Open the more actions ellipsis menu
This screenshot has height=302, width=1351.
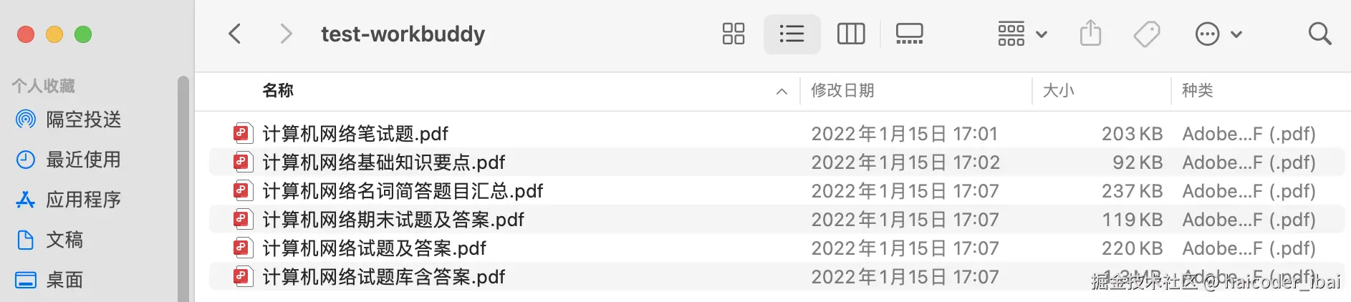[1218, 34]
